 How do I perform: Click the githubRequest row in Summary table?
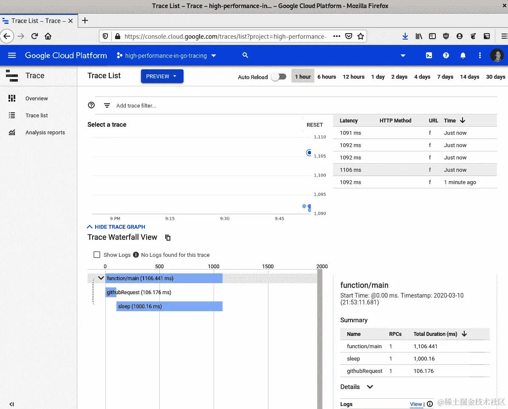pos(415,371)
